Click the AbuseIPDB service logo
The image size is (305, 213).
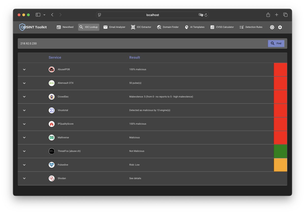[x=52, y=69]
